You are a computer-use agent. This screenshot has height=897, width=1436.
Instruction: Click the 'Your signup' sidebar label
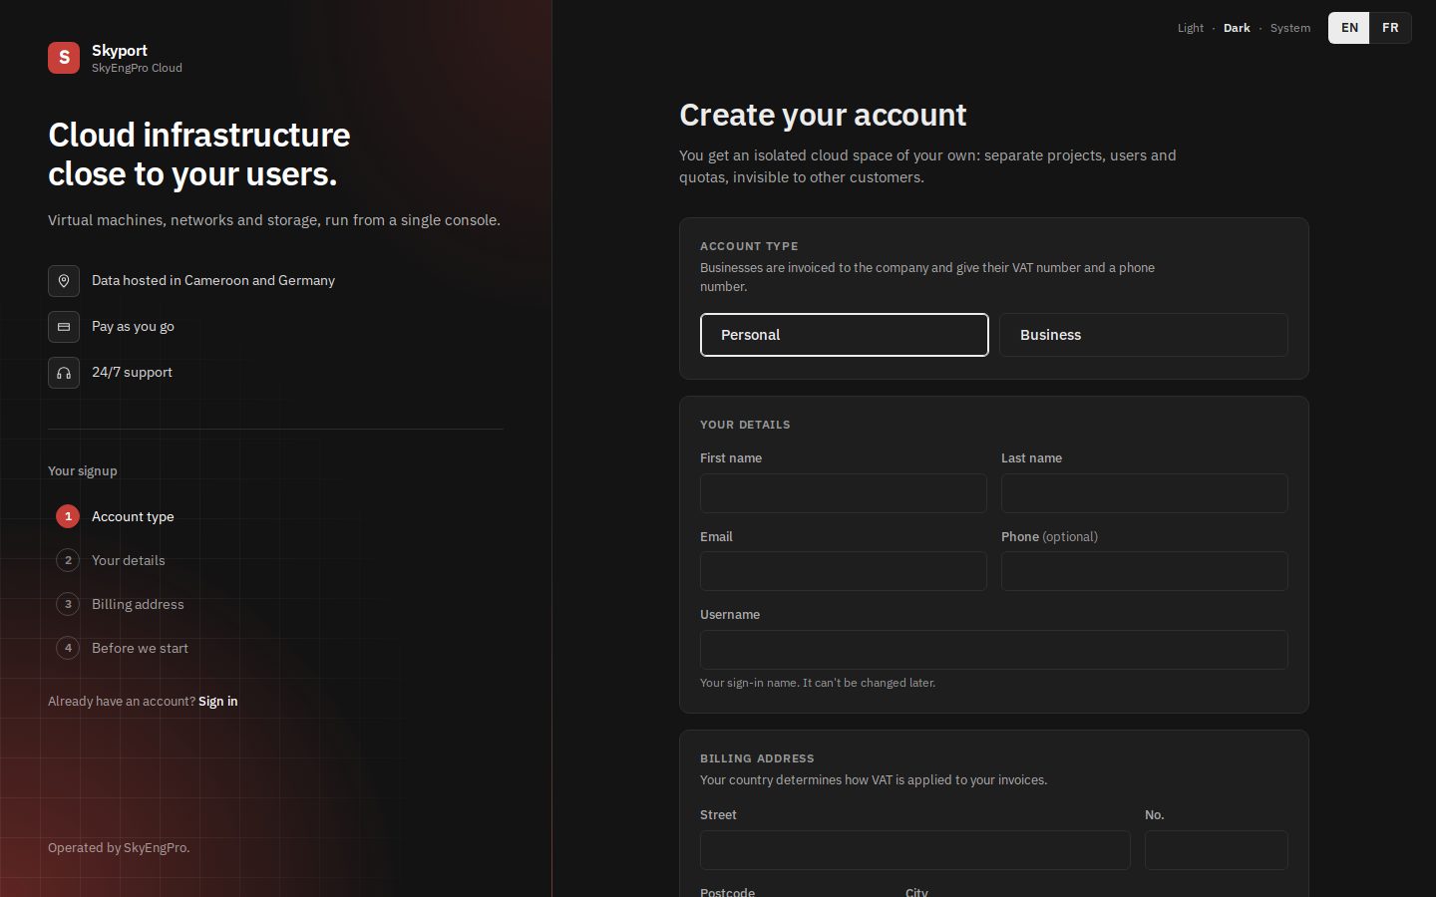point(83,471)
